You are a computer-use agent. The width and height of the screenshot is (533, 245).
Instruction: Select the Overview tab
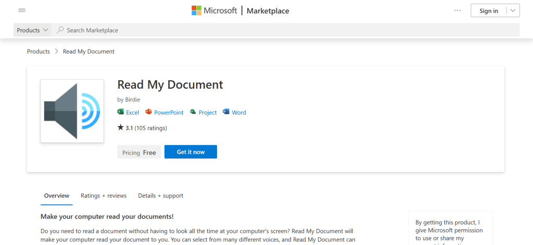click(57, 195)
